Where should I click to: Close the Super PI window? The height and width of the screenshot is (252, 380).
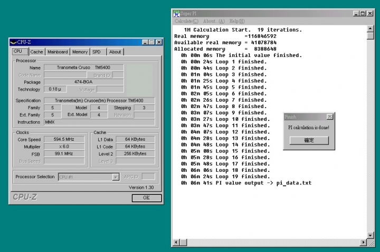[x=370, y=14]
